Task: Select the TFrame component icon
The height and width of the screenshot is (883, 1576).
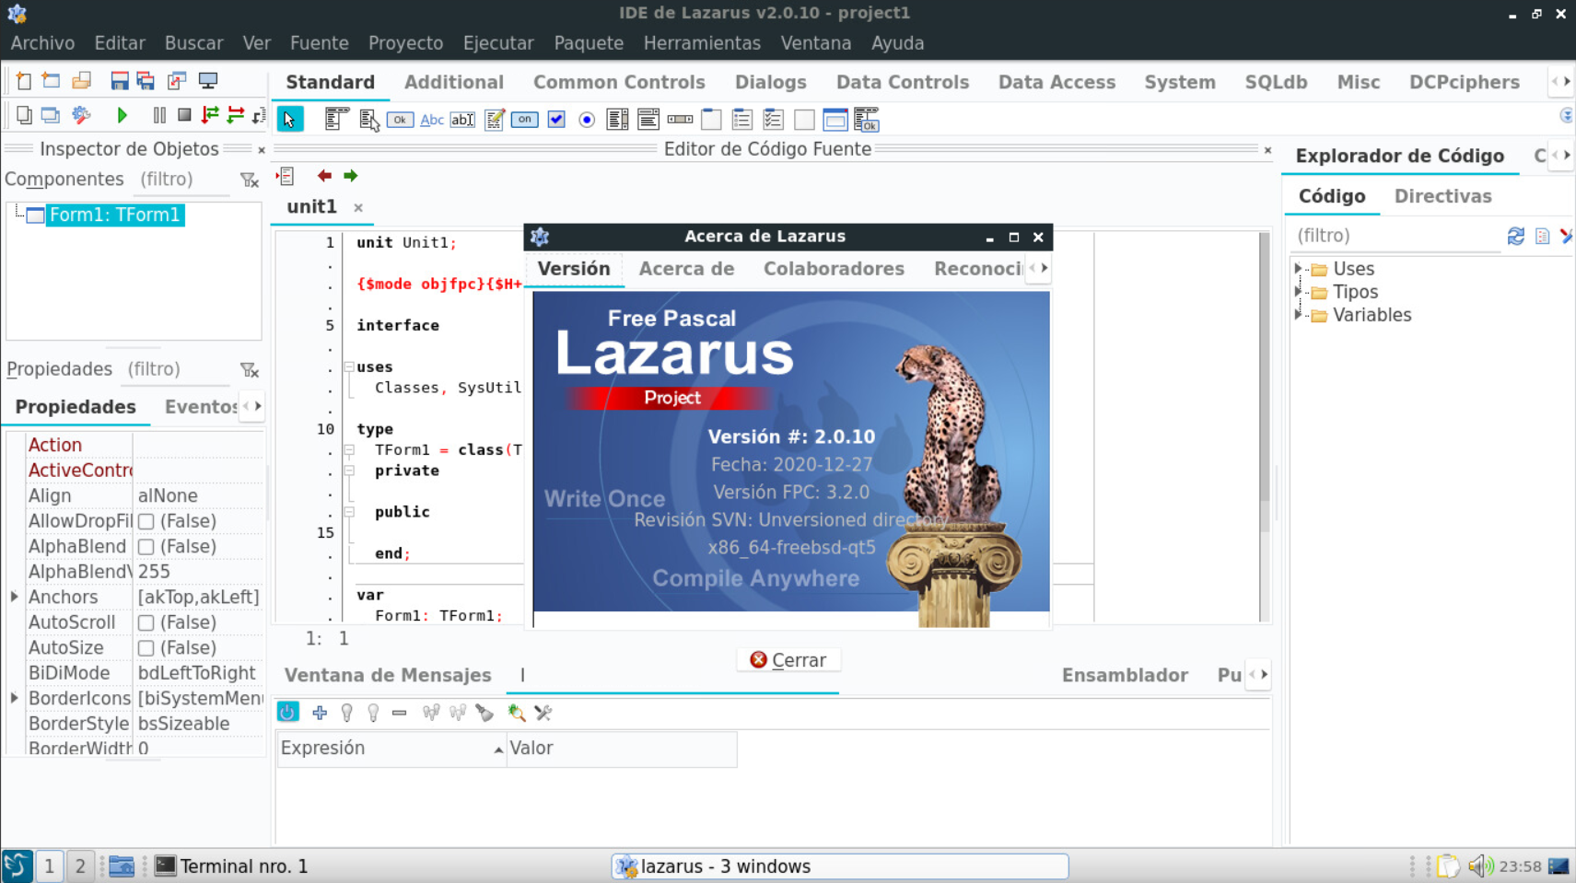Action: click(x=835, y=119)
